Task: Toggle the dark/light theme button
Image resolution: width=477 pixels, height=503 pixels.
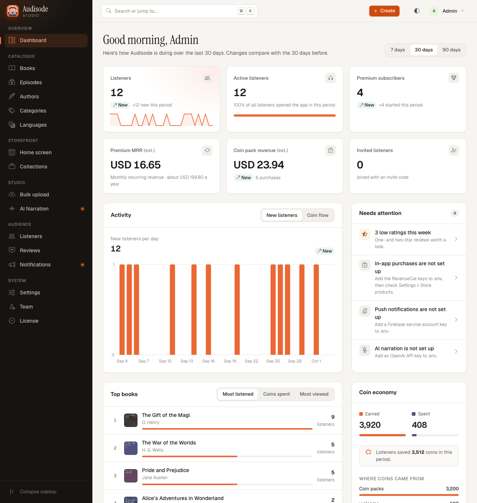Action: (x=417, y=11)
